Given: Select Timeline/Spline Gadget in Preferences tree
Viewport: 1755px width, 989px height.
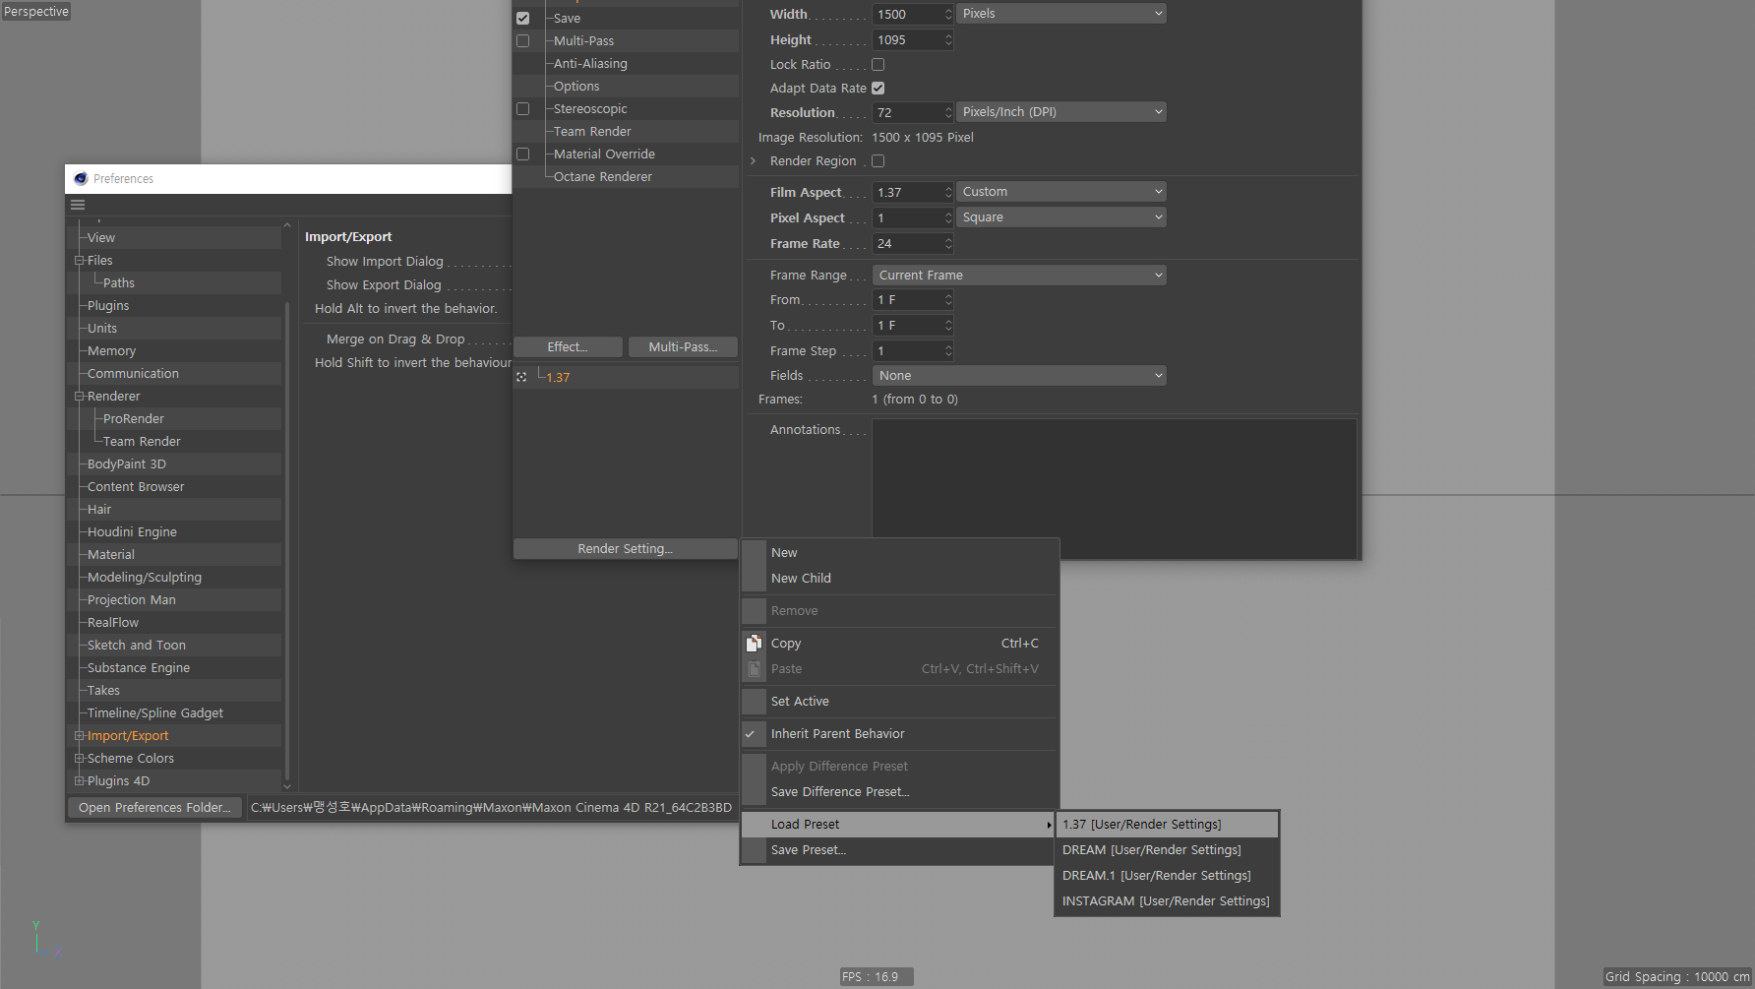Looking at the screenshot, I should pyautogui.click(x=155, y=712).
